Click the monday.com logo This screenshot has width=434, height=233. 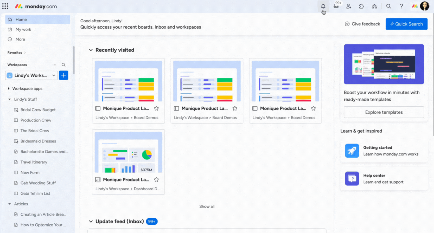pos(36,6)
